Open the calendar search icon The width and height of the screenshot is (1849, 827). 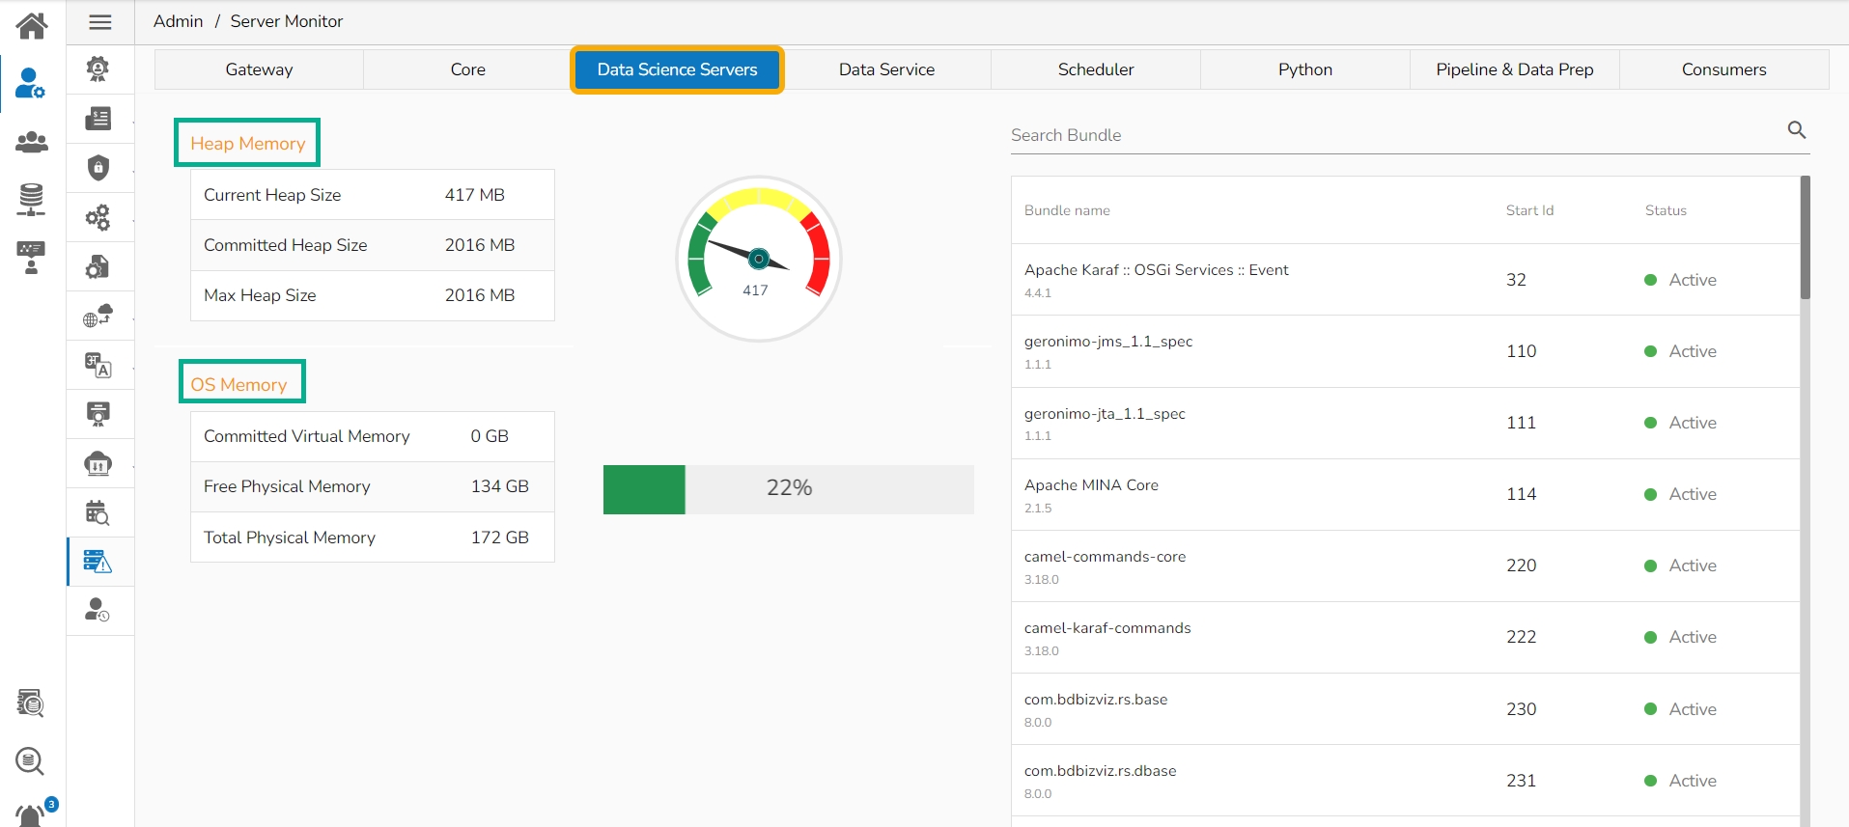tap(98, 512)
